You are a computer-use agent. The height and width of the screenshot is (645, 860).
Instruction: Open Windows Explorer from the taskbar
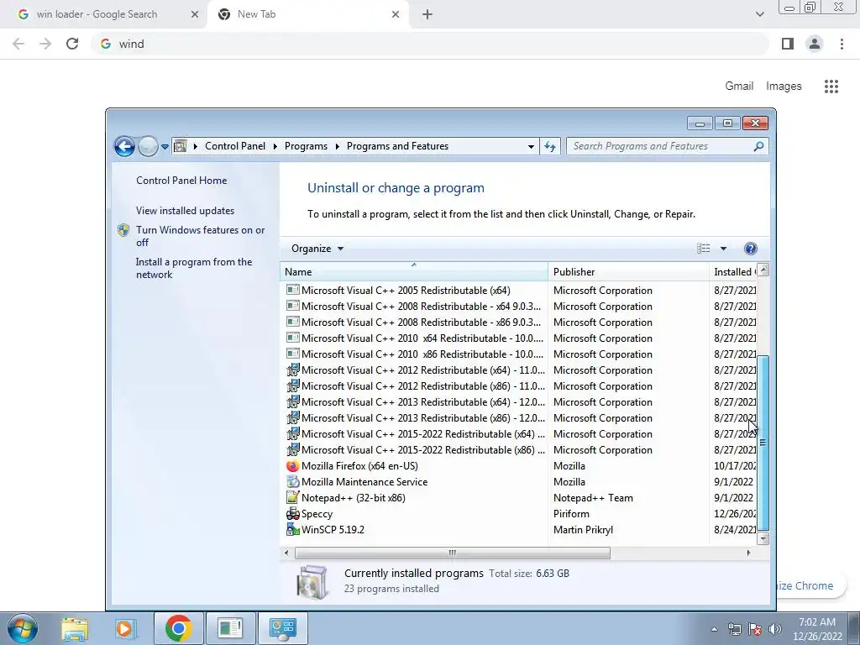coord(75,628)
